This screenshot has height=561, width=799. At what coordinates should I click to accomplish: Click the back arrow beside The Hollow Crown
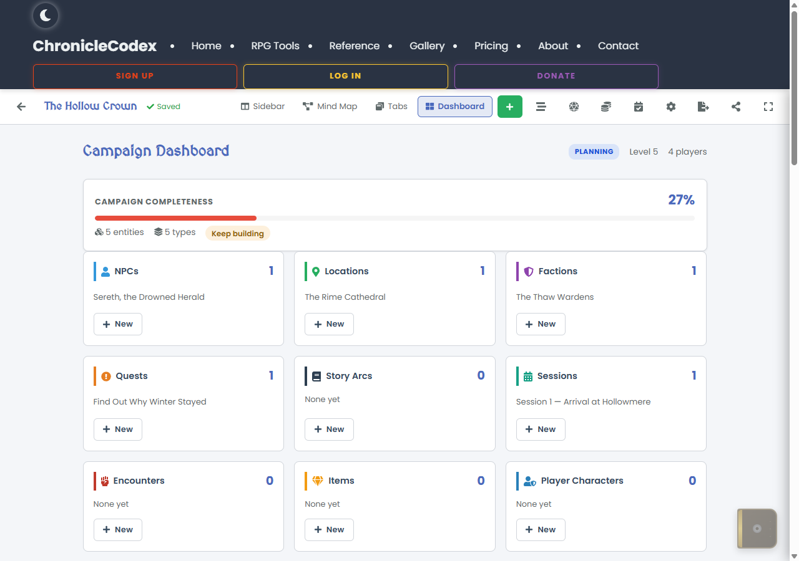(21, 107)
